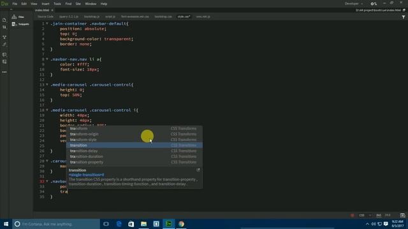408x229 pixels.
Task: Open the Window menu
Action: point(91,4)
